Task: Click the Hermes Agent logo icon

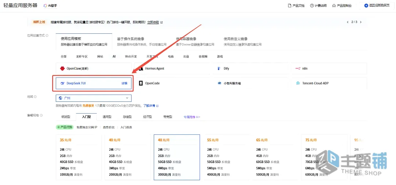Action: pyautogui.click(x=141, y=69)
